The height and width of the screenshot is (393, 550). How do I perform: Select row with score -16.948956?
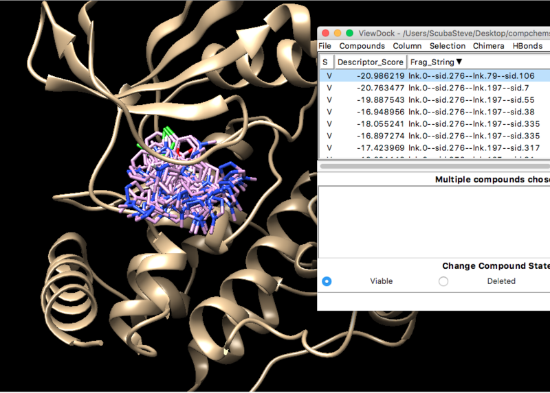pos(434,112)
